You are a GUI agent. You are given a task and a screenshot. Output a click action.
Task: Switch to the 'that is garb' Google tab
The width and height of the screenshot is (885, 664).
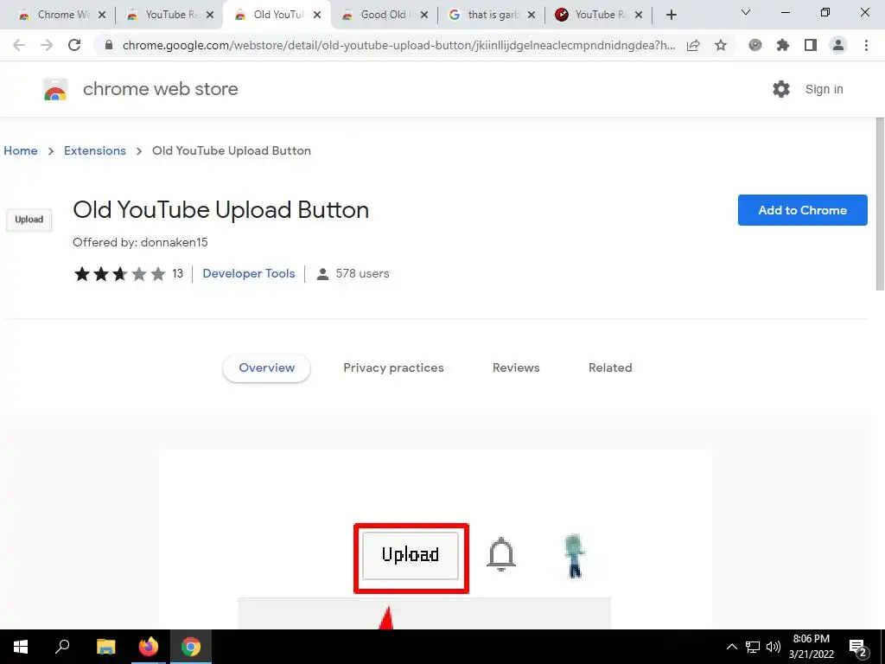(x=490, y=15)
